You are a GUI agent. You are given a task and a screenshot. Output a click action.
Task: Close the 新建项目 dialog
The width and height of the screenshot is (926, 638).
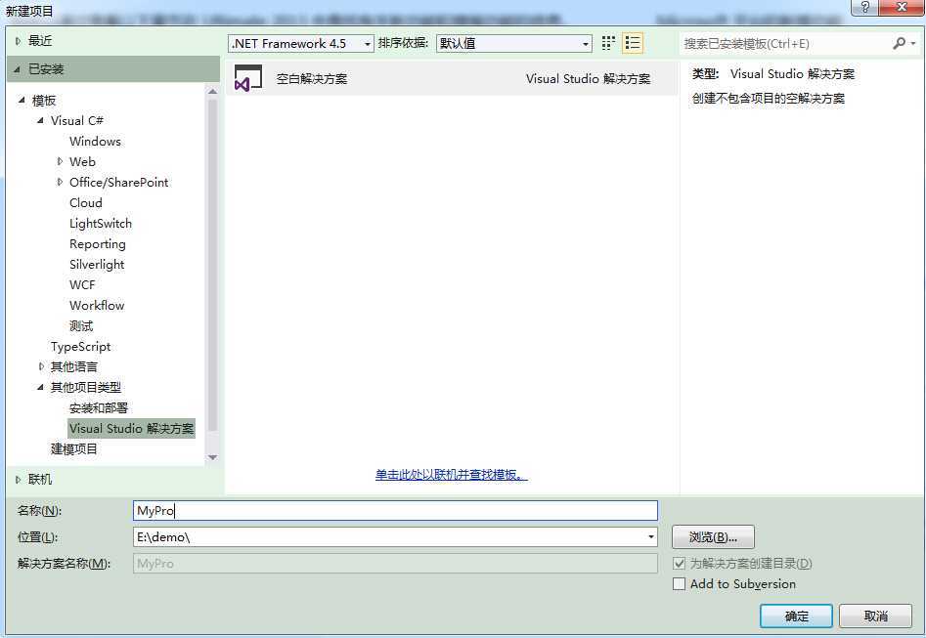click(x=902, y=8)
